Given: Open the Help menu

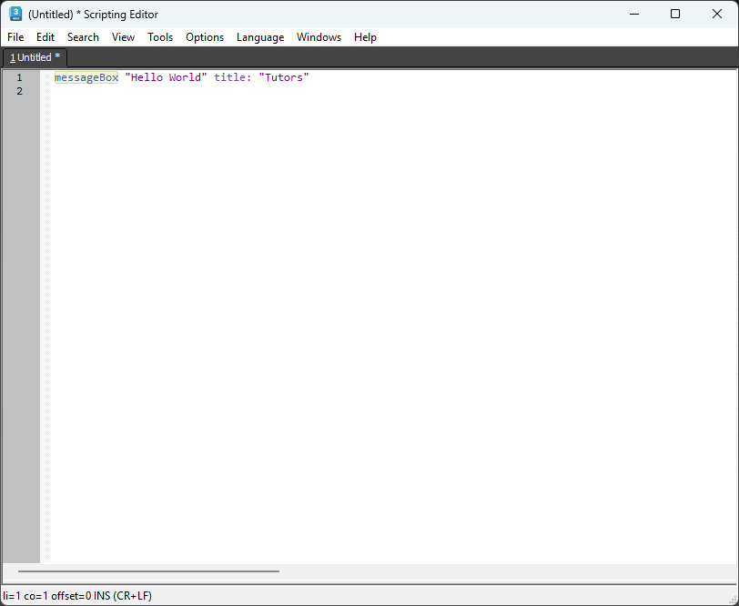Looking at the screenshot, I should (x=365, y=37).
